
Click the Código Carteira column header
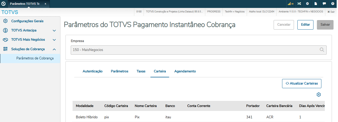point(116,106)
